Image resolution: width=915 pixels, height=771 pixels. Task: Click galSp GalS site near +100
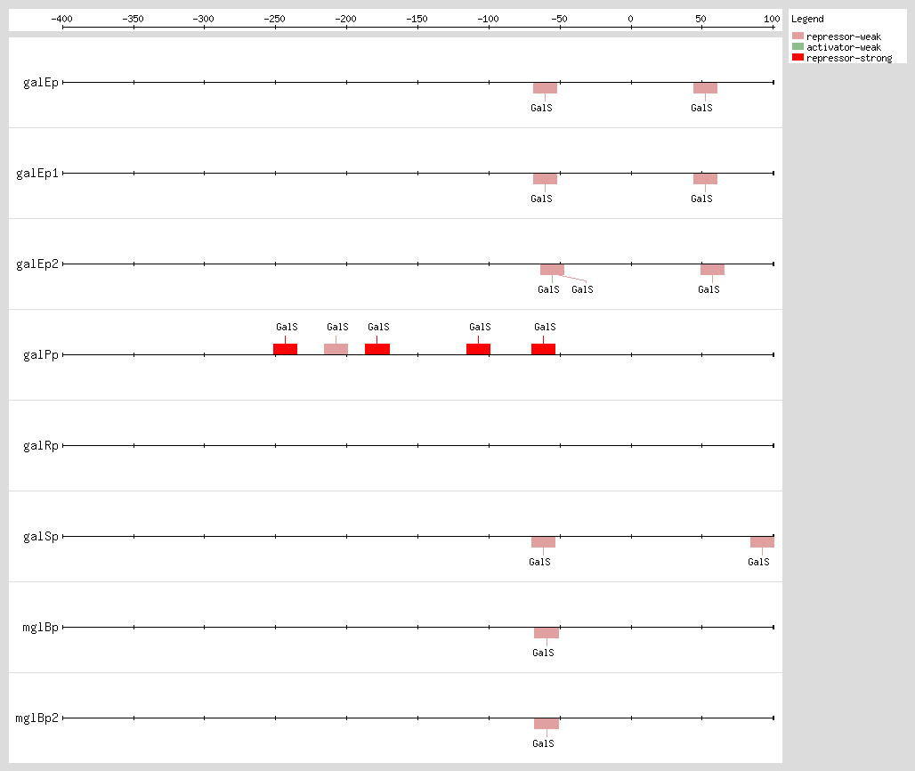(x=762, y=542)
